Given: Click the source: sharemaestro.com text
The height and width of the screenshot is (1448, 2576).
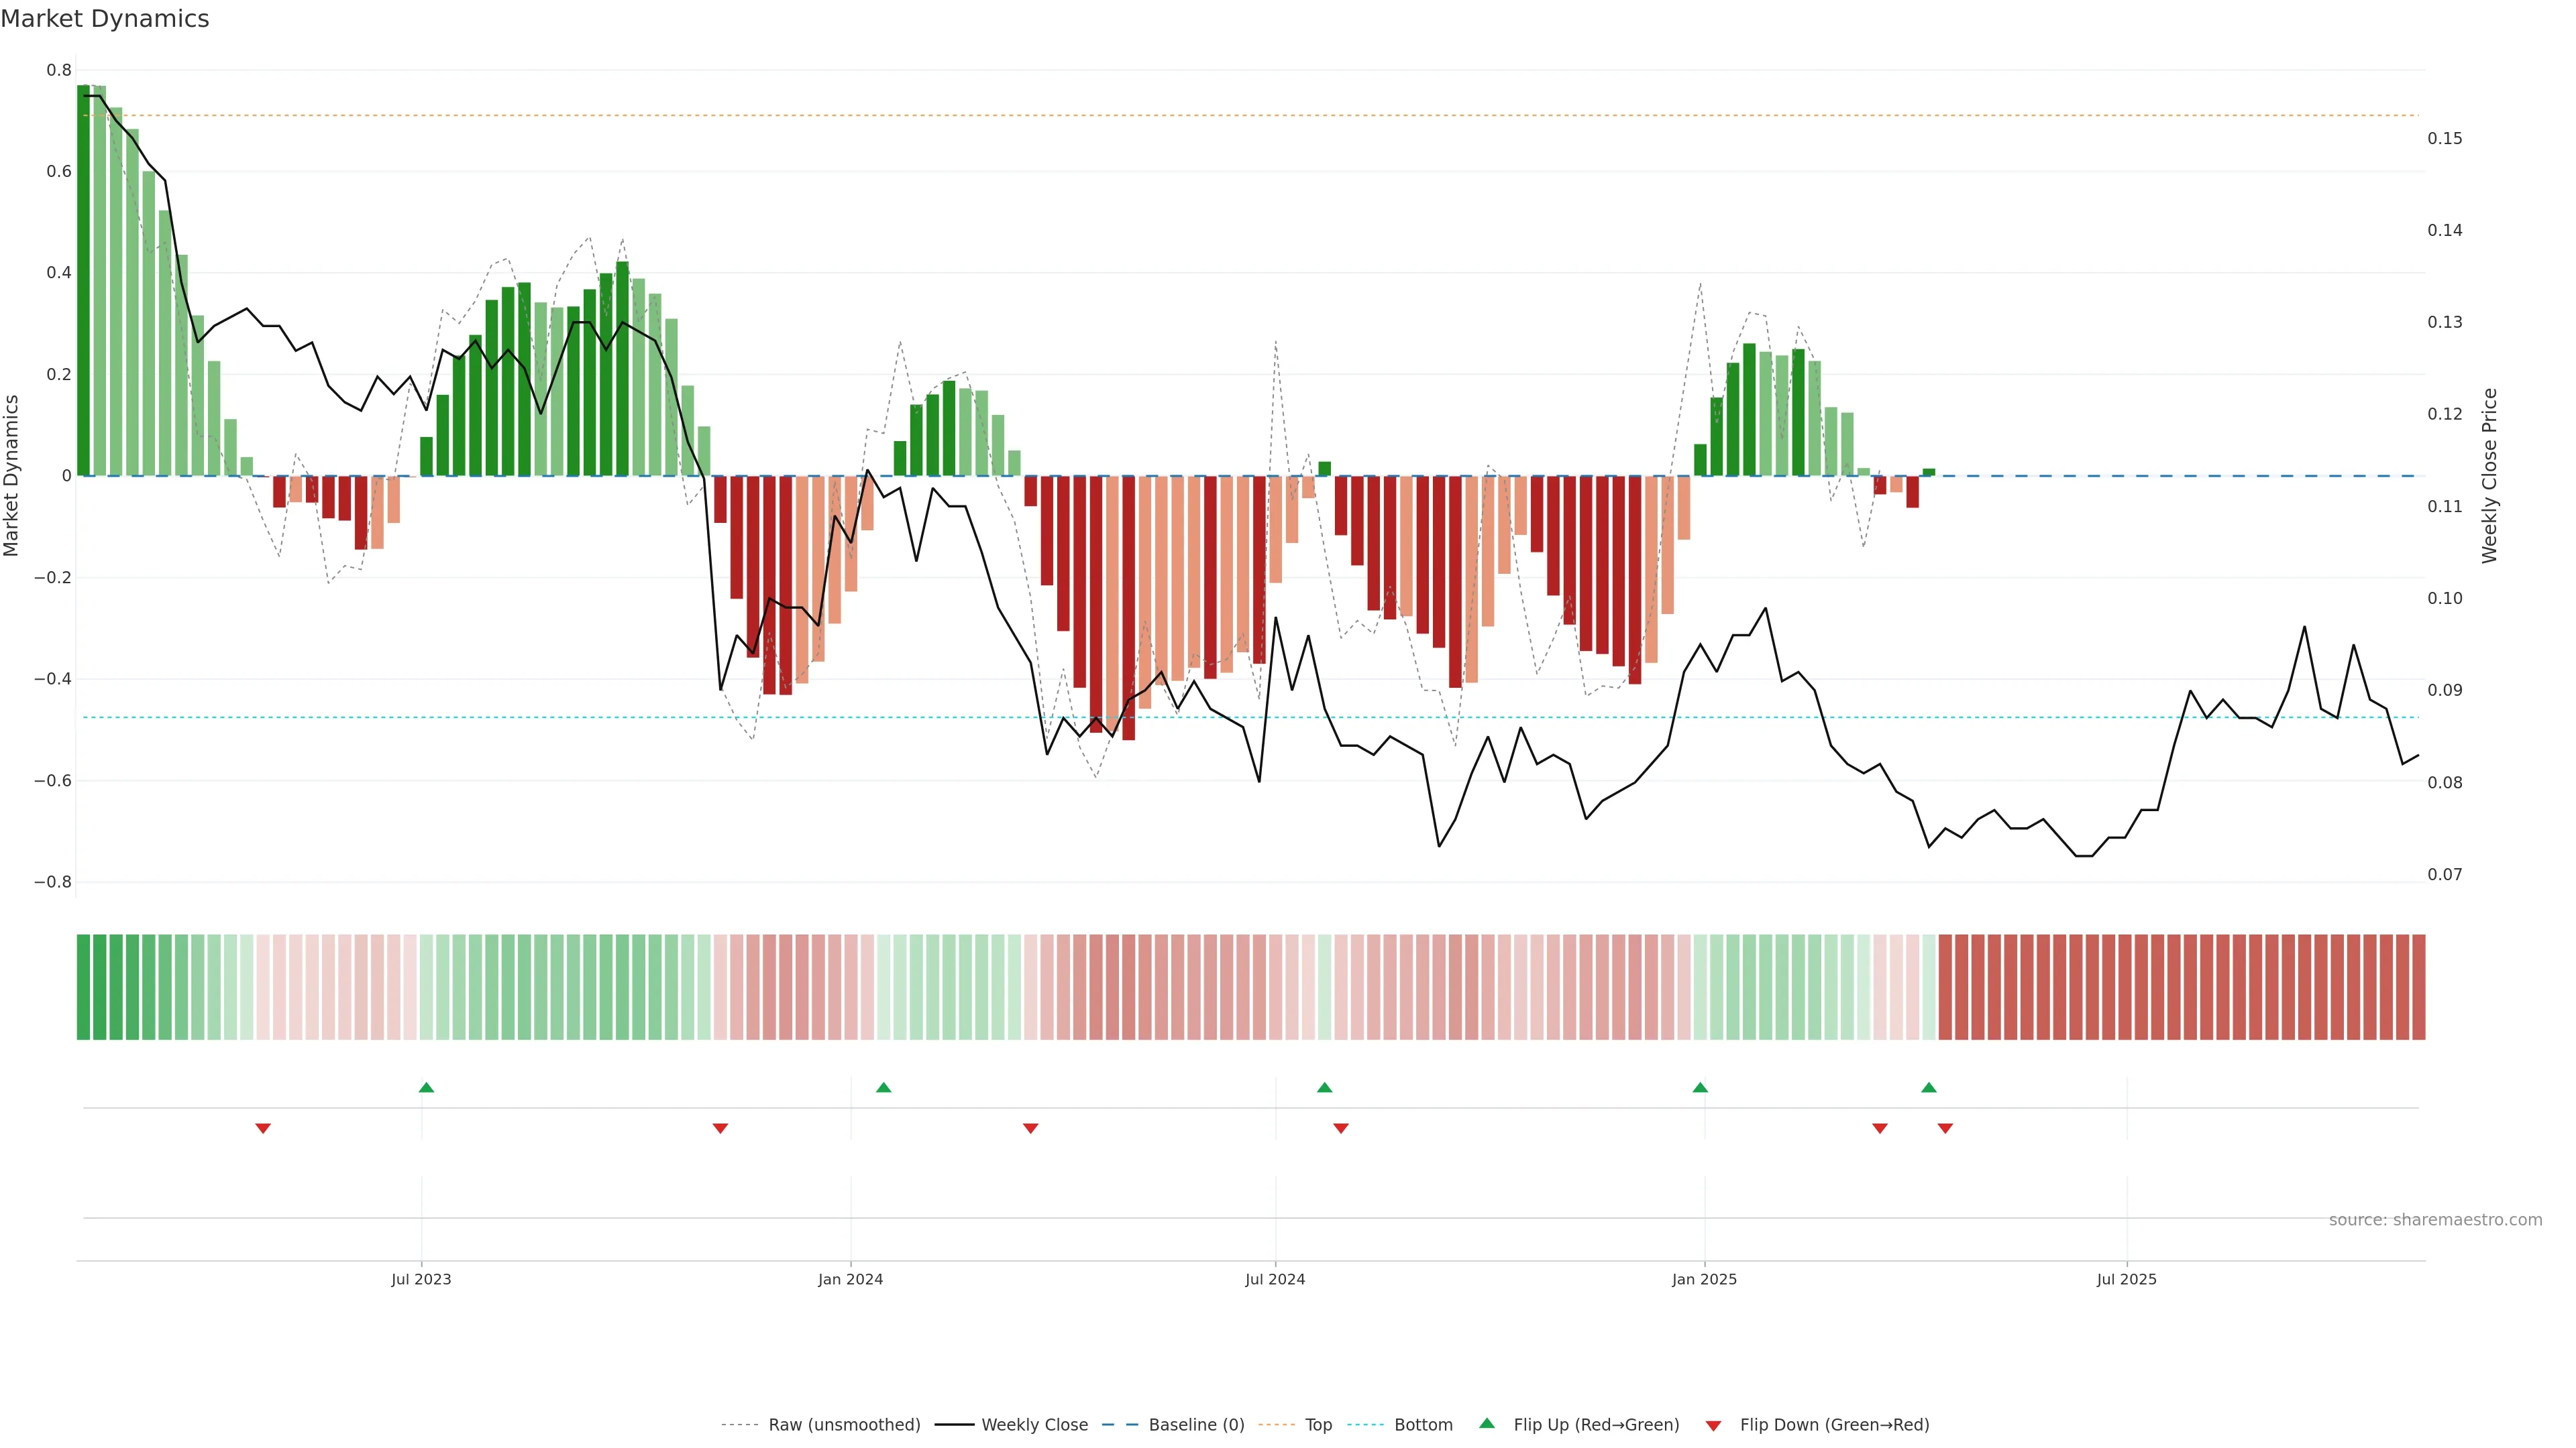Looking at the screenshot, I should click(x=2435, y=1220).
